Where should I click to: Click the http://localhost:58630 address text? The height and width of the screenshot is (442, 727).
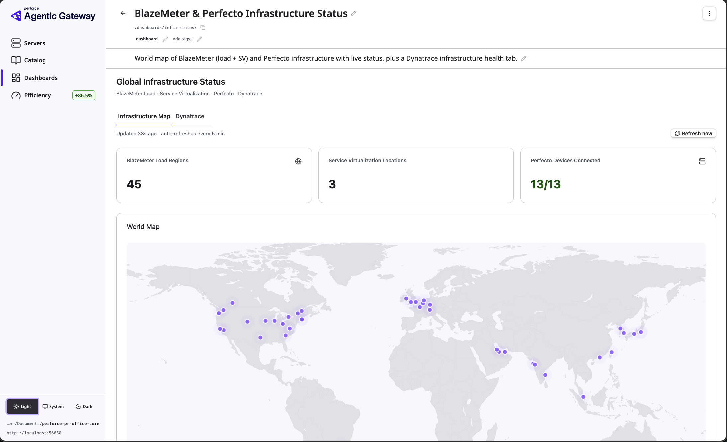coord(34,433)
